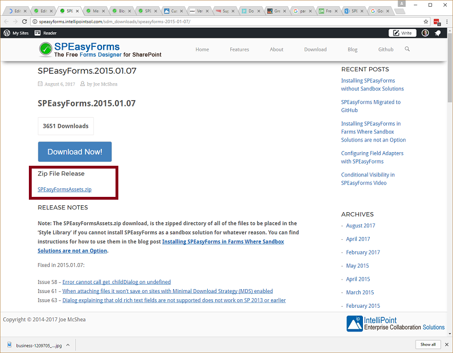Switch to the 'Do' browser tab
The width and height of the screenshot is (453, 353).
tap(251, 11)
